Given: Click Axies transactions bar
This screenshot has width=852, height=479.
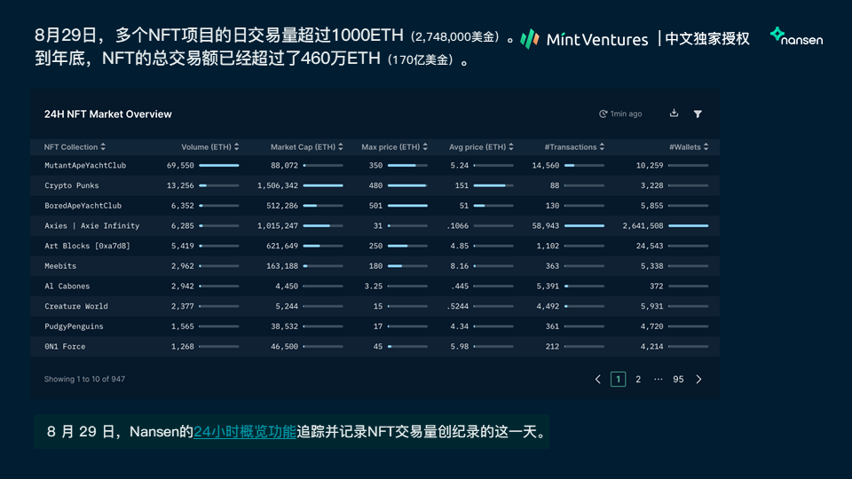Looking at the screenshot, I should (584, 225).
